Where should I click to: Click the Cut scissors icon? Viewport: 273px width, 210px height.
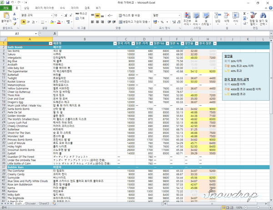[x=15, y=14]
